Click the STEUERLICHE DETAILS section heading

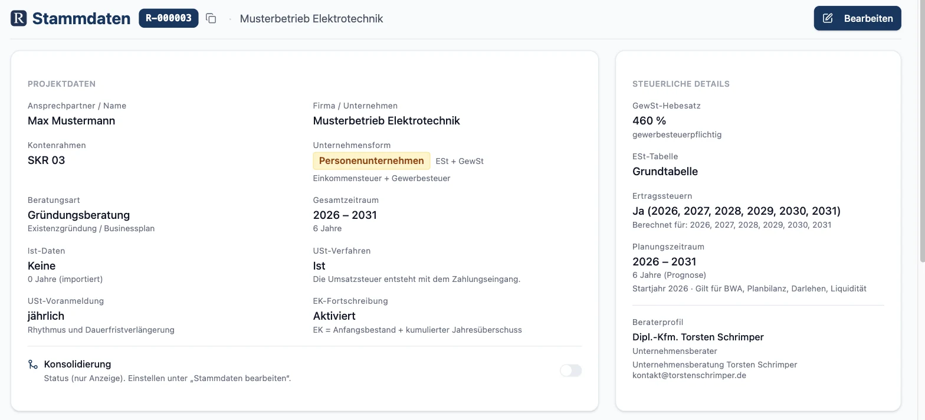click(681, 84)
